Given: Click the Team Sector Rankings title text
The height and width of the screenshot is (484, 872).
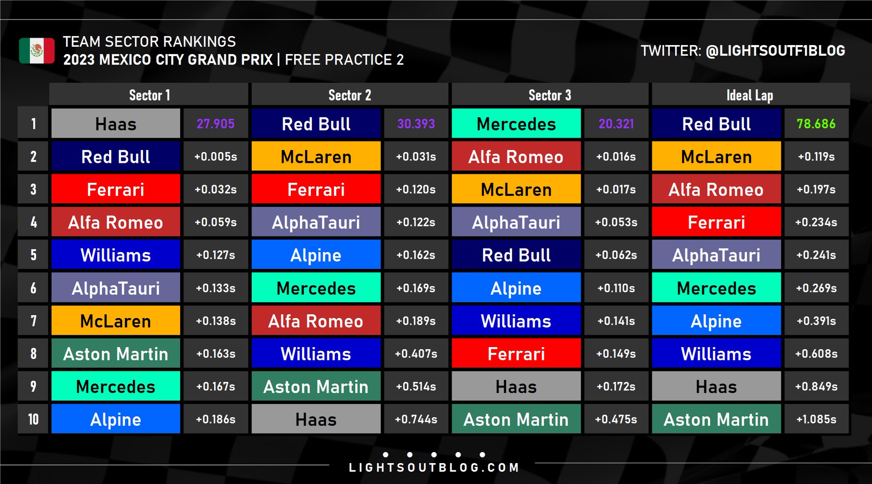Looking at the screenshot, I should 149,42.
